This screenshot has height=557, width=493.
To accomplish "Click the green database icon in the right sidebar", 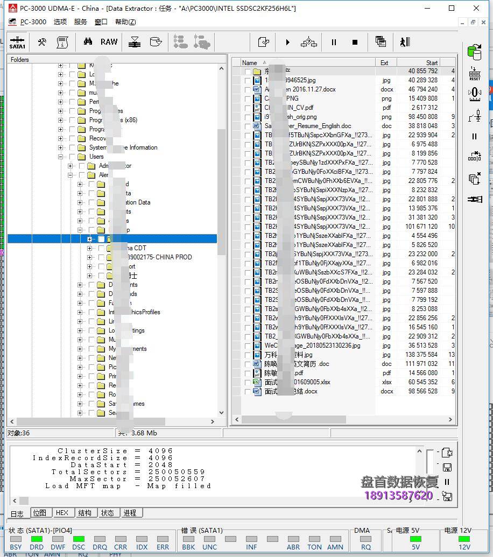I will [x=474, y=52].
